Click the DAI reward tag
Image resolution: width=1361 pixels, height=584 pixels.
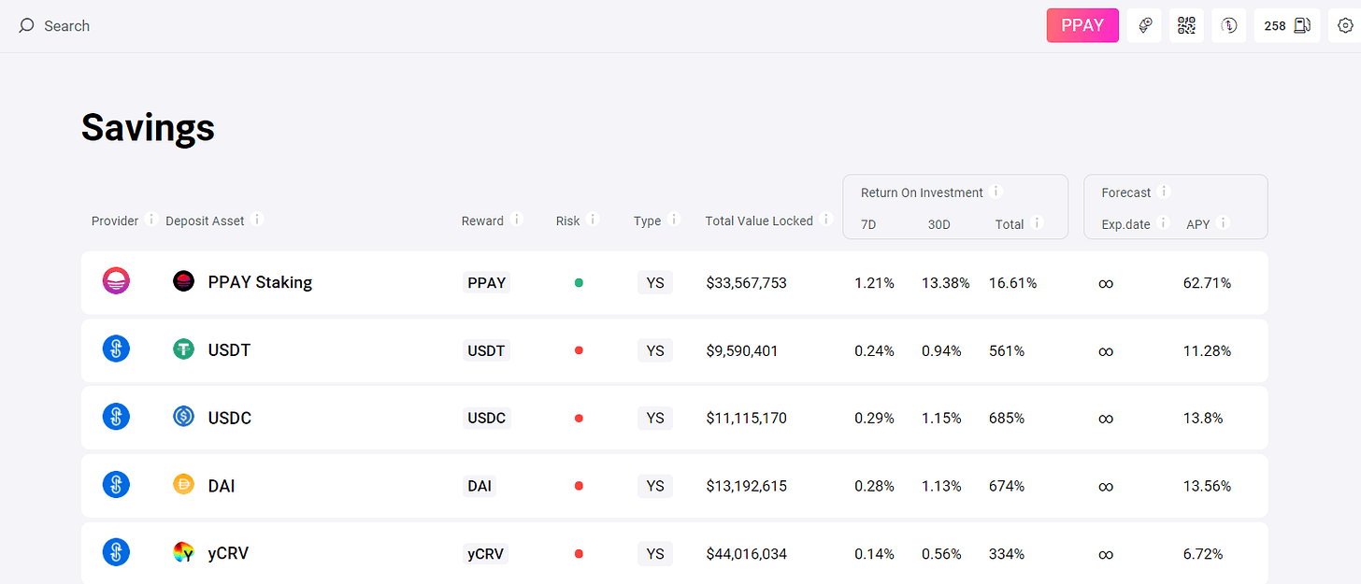point(480,486)
